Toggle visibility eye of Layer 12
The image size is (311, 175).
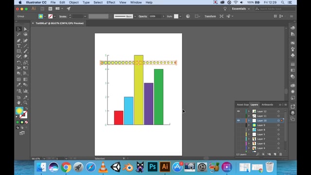pos(239,111)
